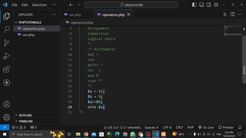The image size is (246, 138).
Task: Open the Edit menu
Action: pyautogui.click(x=25, y=5)
